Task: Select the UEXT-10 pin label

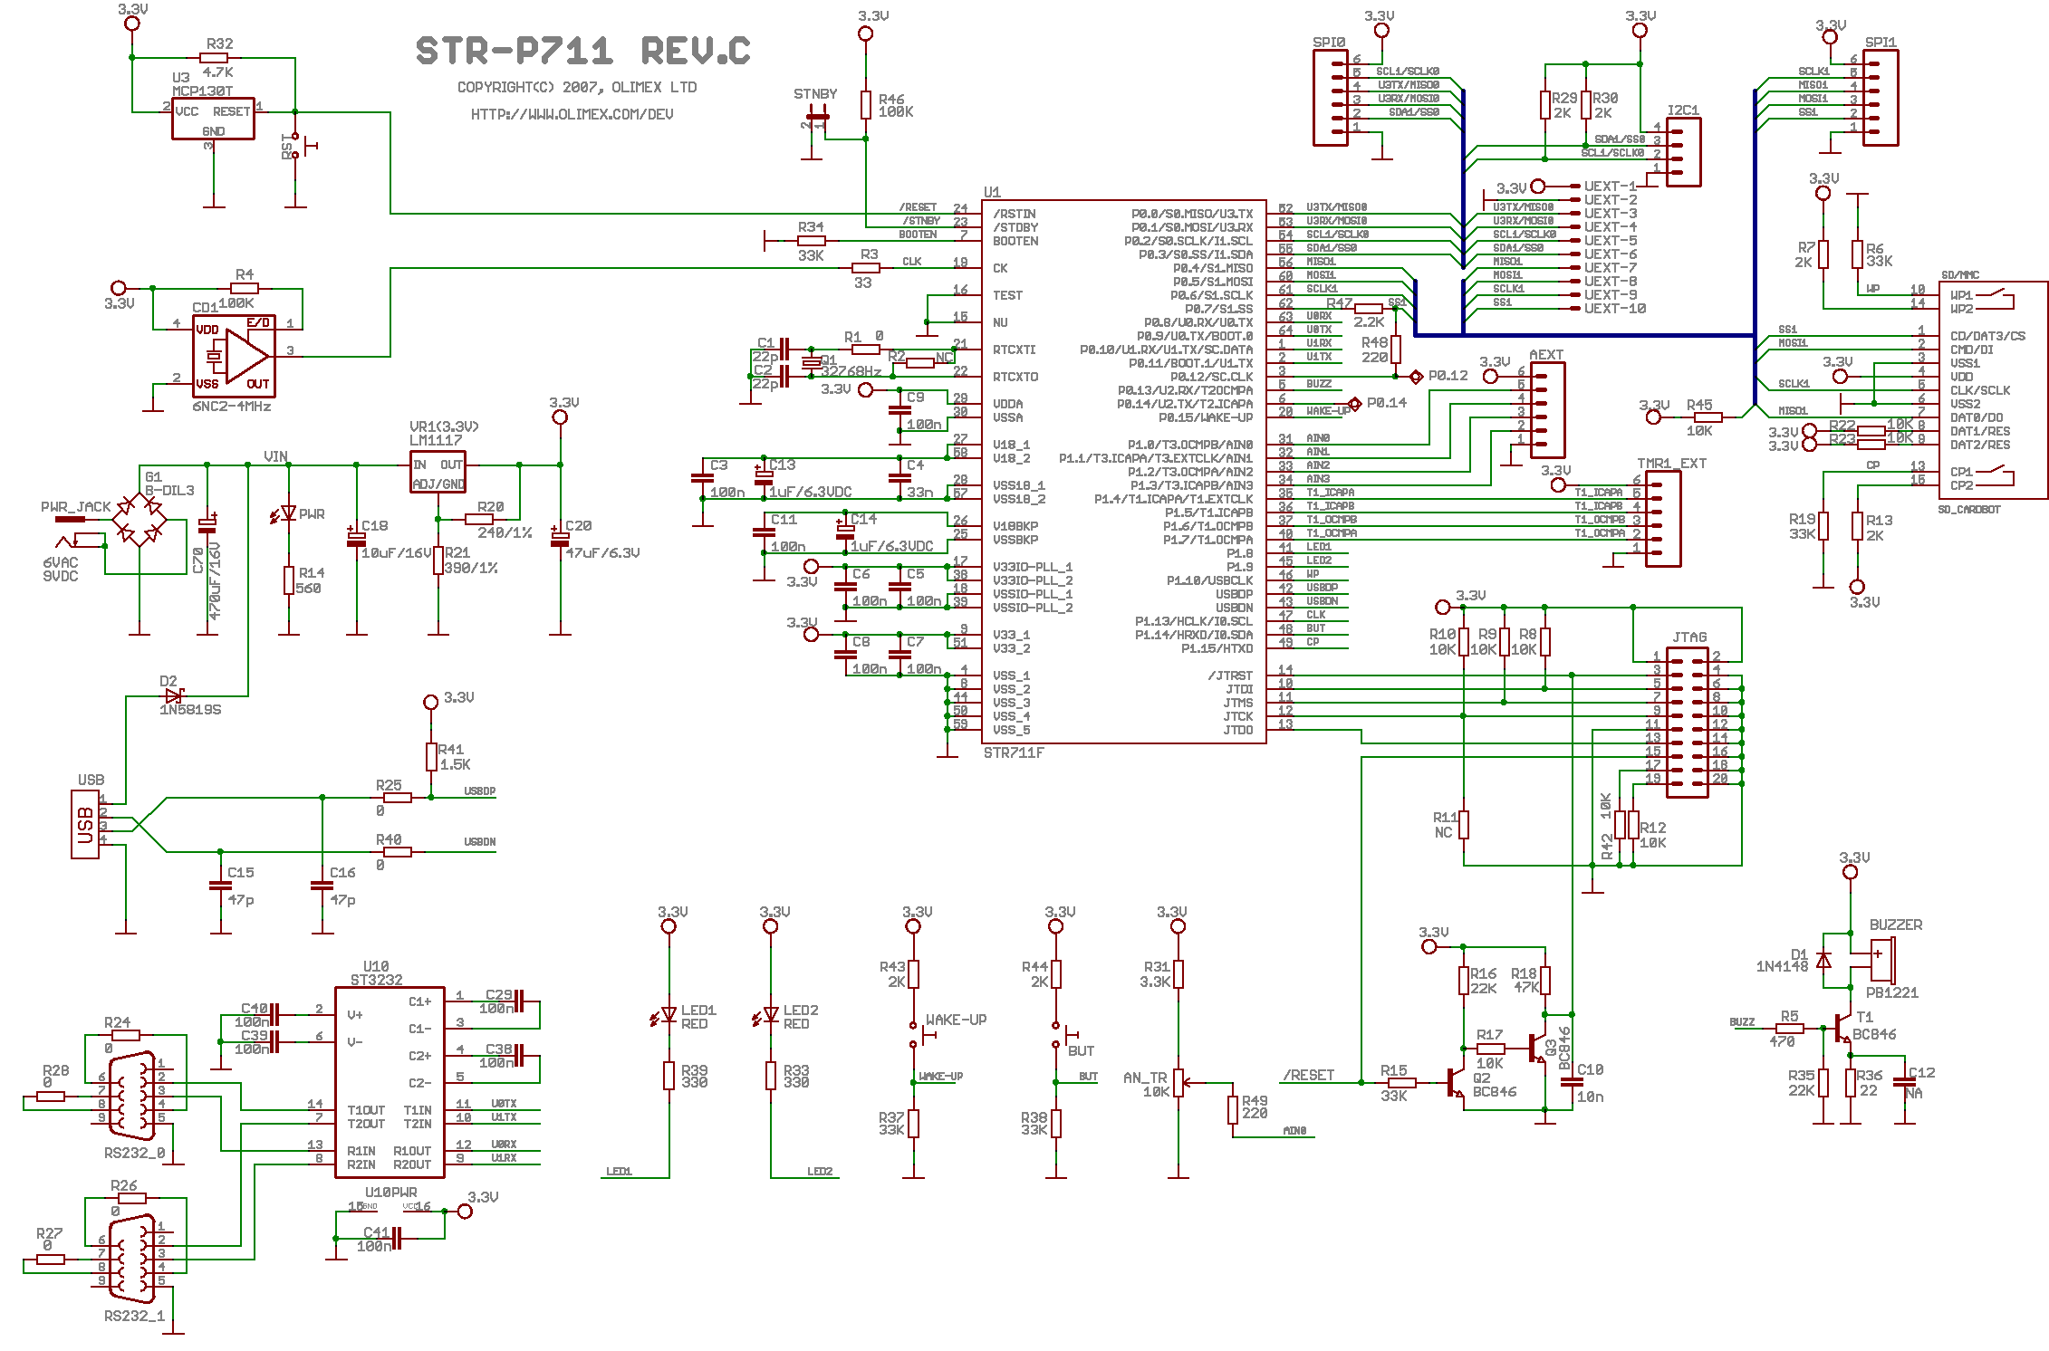Action: (1614, 309)
